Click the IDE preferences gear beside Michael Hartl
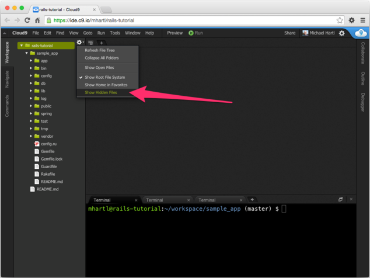The image size is (370, 278). [342, 33]
